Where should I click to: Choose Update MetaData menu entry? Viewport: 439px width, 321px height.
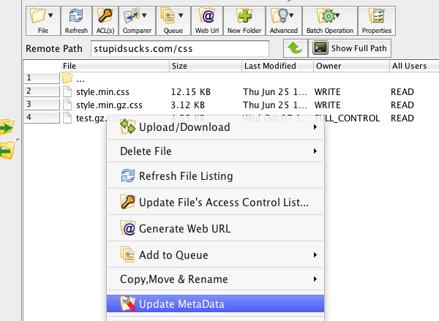216,303
